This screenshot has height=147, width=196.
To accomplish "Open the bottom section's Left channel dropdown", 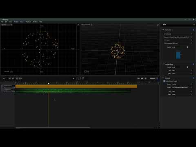I will [182, 91].
